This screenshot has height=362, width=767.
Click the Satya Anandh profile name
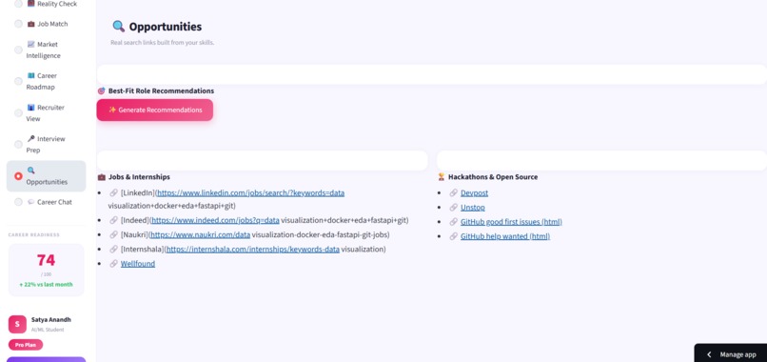tap(51, 319)
